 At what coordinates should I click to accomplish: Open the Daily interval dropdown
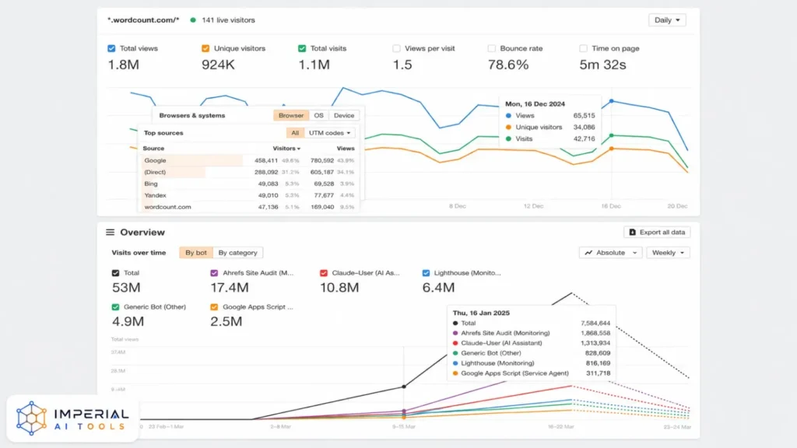pyautogui.click(x=667, y=19)
